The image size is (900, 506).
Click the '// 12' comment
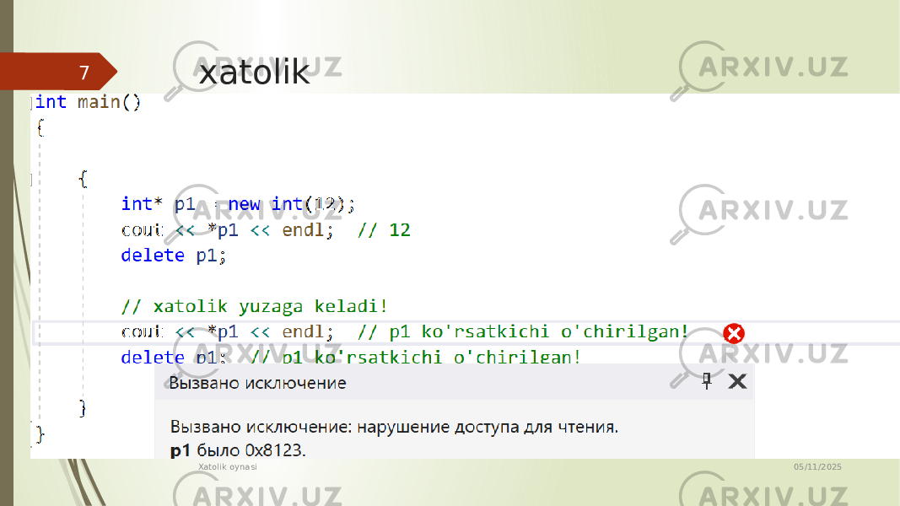point(384,230)
